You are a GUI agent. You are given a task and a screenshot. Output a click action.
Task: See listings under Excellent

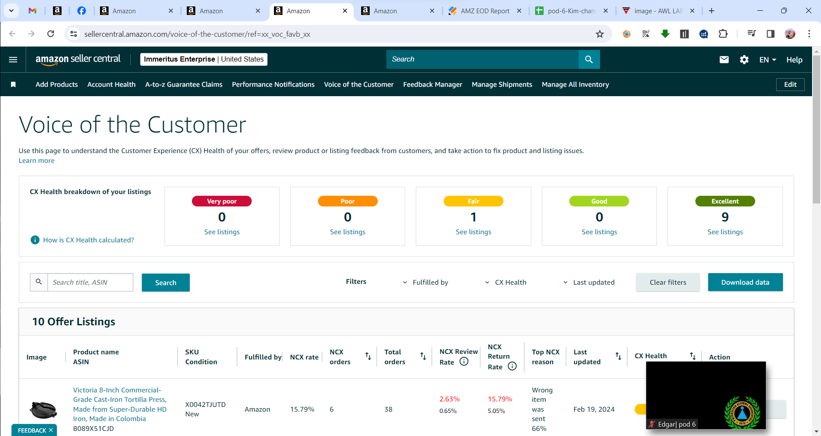(x=725, y=232)
